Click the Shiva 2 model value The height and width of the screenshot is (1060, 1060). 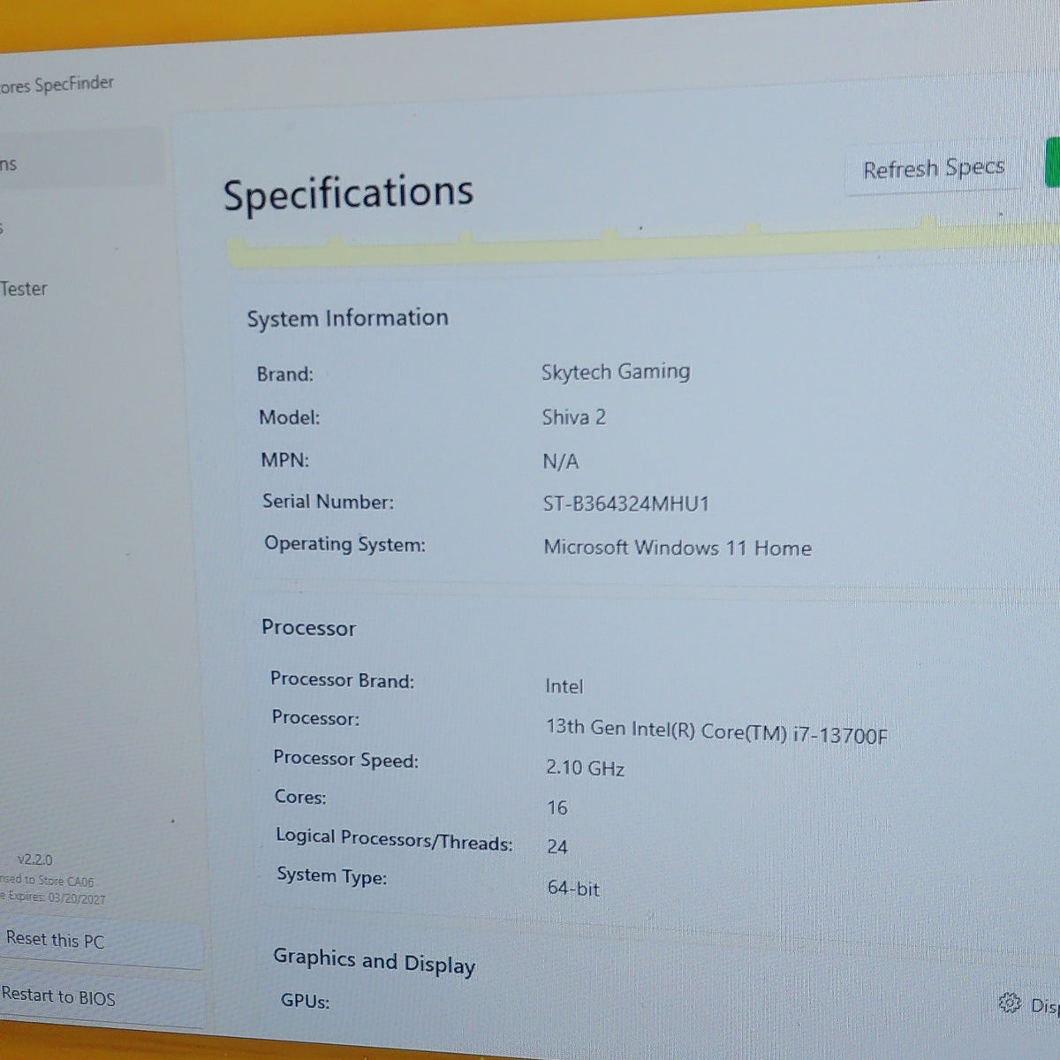click(574, 417)
